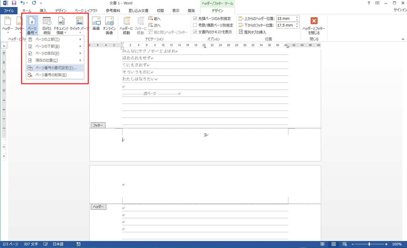This screenshot has width=407, height=248.
Task: Click the spelling check status icon
Action: coord(46,244)
